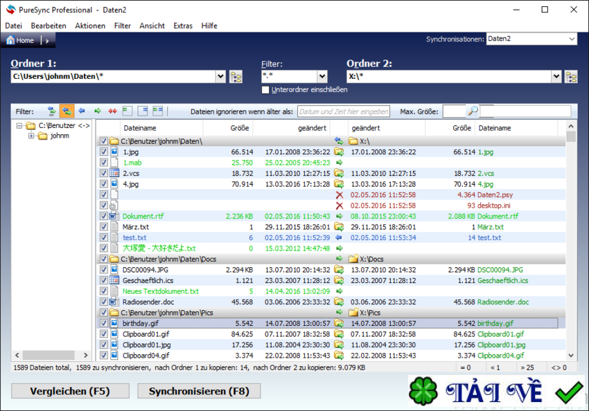Expand the johnm folder in the tree
The height and width of the screenshot is (411, 589).
[31, 136]
